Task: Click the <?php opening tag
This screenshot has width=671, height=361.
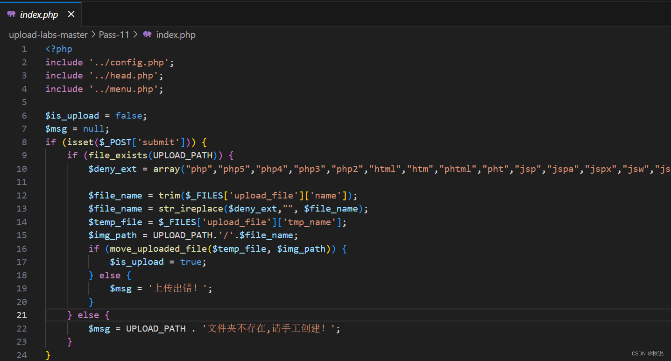Action: point(59,49)
